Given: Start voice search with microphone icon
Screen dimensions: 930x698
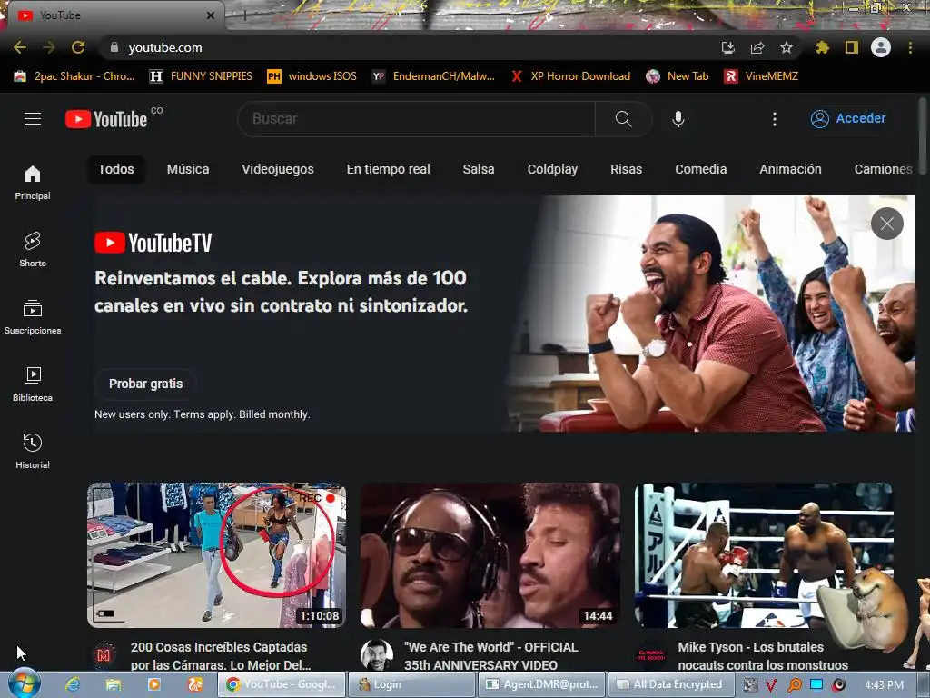Looking at the screenshot, I should [678, 119].
